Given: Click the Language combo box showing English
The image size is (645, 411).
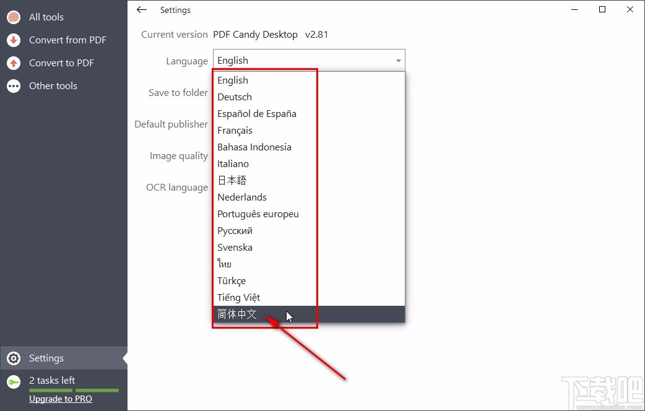Looking at the screenshot, I should [x=309, y=61].
